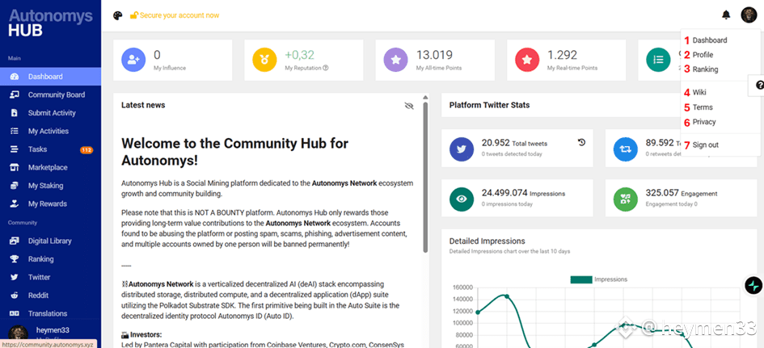
Task: Click the help question mark tab
Action: coord(758,86)
